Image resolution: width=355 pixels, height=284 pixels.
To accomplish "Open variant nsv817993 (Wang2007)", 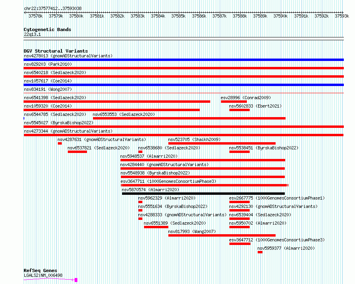I will click(x=192, y=231).
